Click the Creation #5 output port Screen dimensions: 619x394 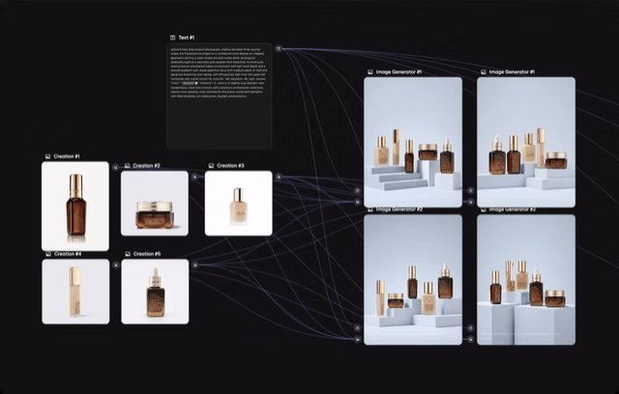tap(195, 265)
